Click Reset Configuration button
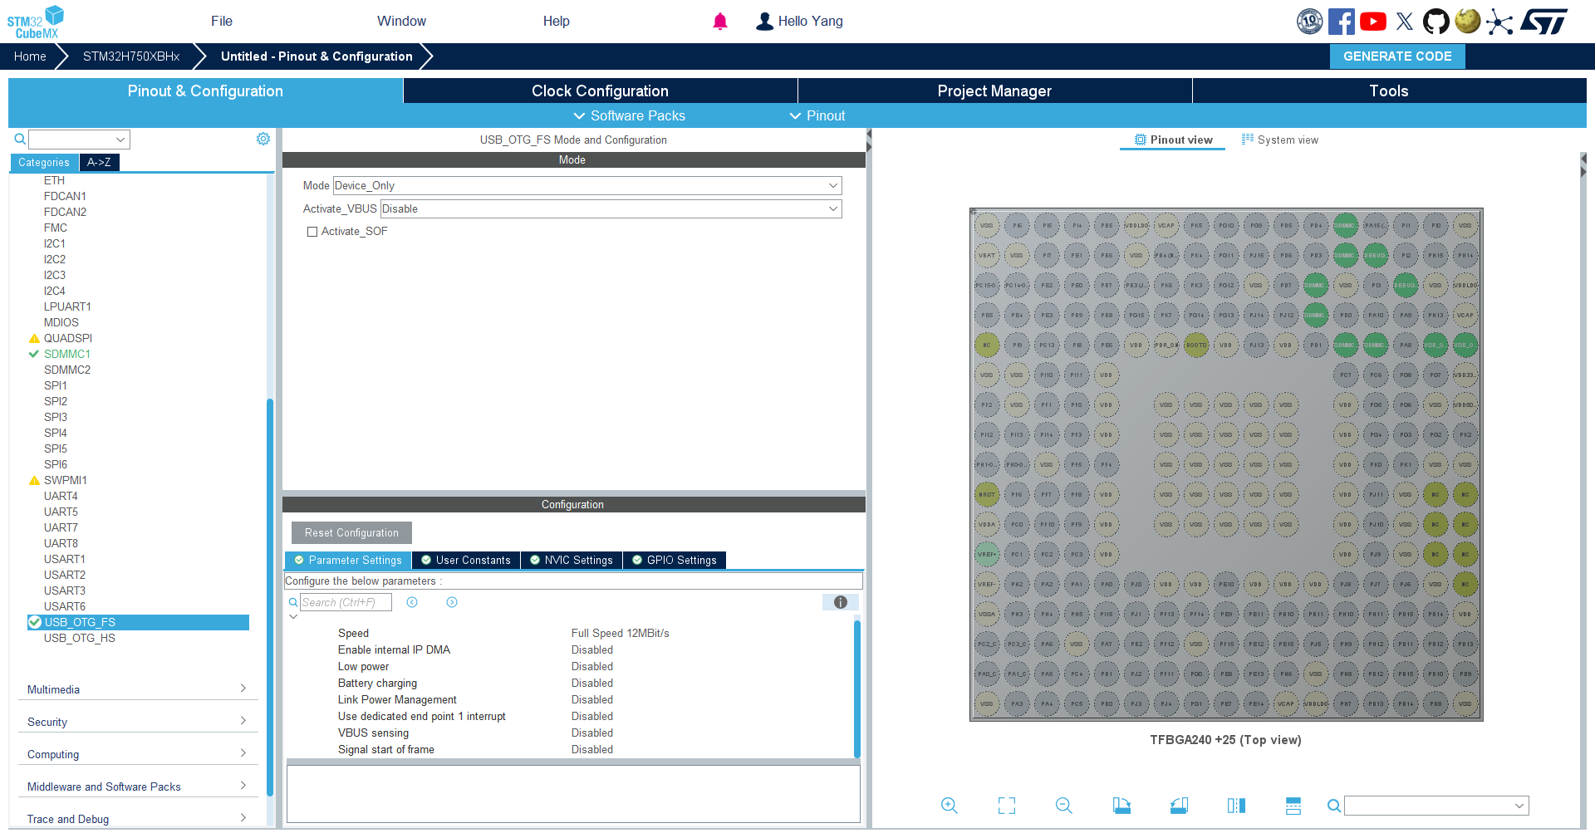The height and width of the screenshot is (838, 1595). [351, 533]
